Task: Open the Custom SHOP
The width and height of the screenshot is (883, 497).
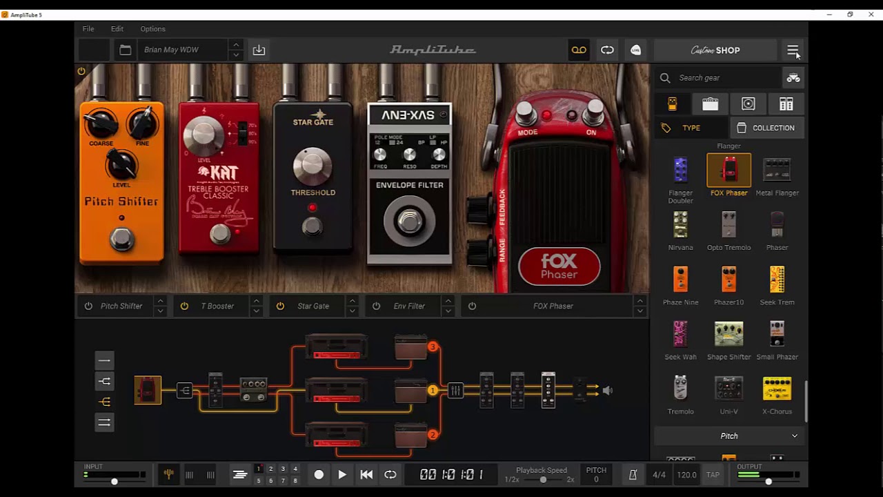Action: (x=715, y=50)
